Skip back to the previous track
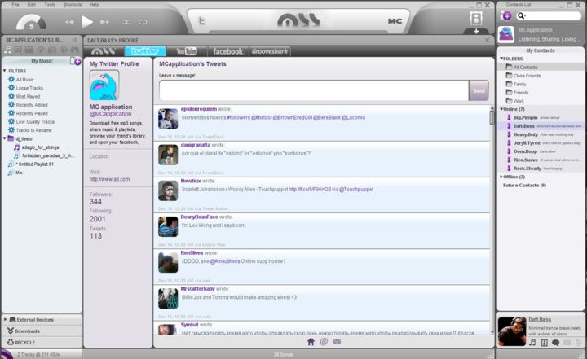The image size is (587, 359). (69, 22)
